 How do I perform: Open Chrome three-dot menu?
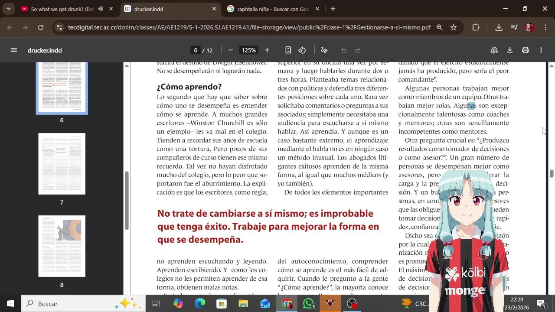click(545, 27)
